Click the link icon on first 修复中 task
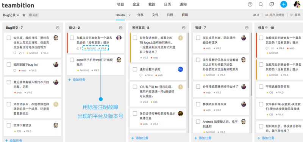This screenshot has width=303, height=142. 272,48
